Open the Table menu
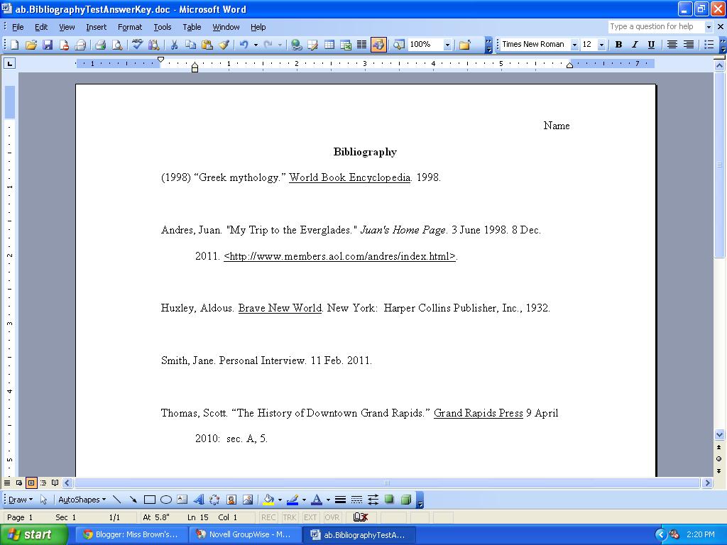This screenshot has width=727, height=545. point(192,27)
